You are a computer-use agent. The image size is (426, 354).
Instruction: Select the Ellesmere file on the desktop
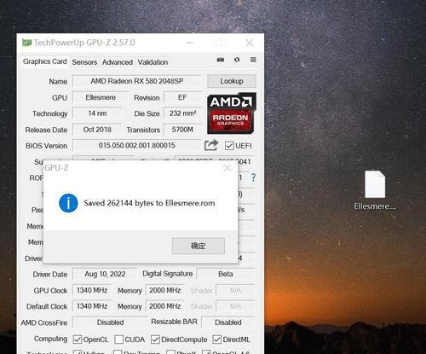click(375, 190)
